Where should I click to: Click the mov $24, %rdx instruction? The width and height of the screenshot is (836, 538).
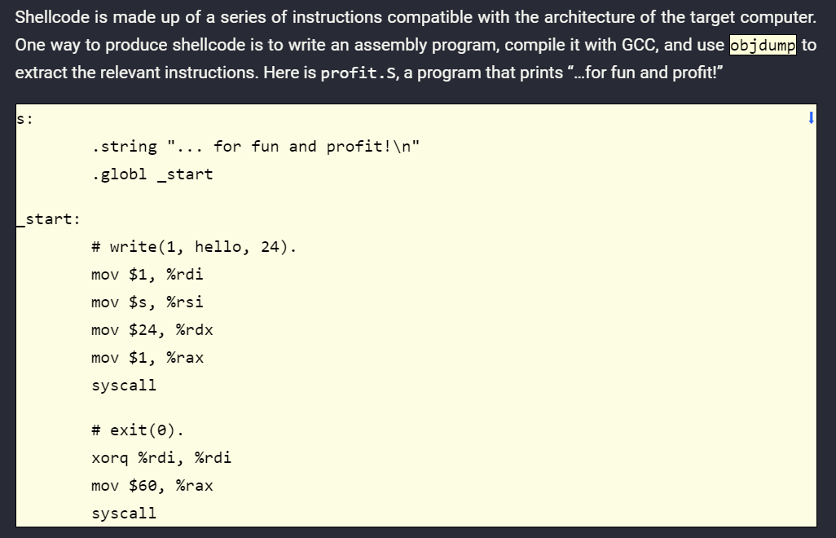point(152,330)
